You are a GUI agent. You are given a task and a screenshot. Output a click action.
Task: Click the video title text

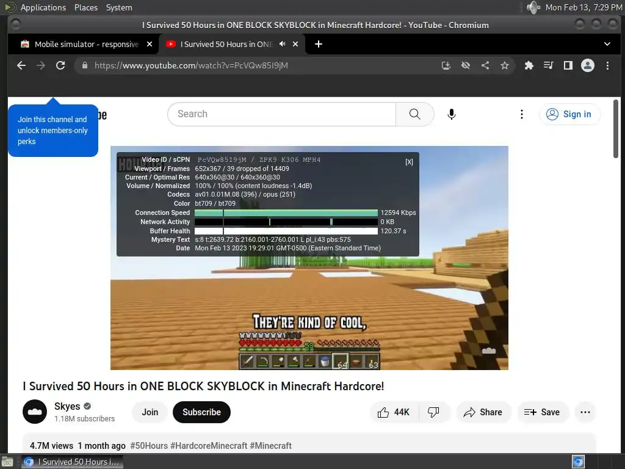click(203, 386)
